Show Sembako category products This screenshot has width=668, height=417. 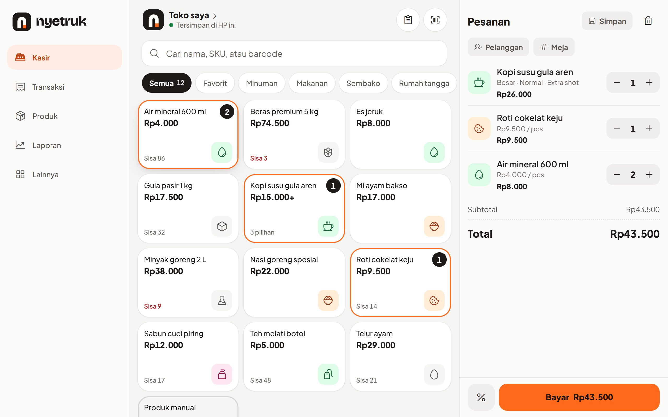click(363, 83)
